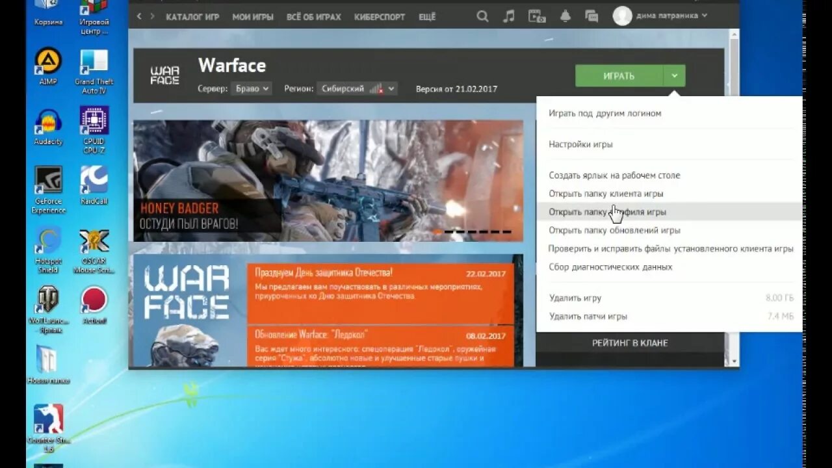
Task: Launch the World of Tanks launcher shortcut
Action: pos(48,309)
